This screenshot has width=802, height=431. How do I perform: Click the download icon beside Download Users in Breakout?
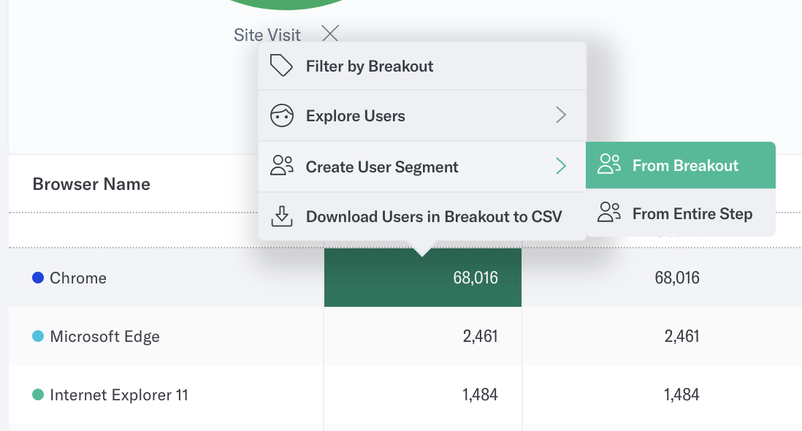(x=282, y=216)
